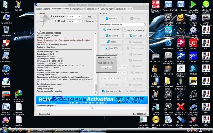The image size is (213, 133).
Task: Click the Help button
Action: click(89, 17)
